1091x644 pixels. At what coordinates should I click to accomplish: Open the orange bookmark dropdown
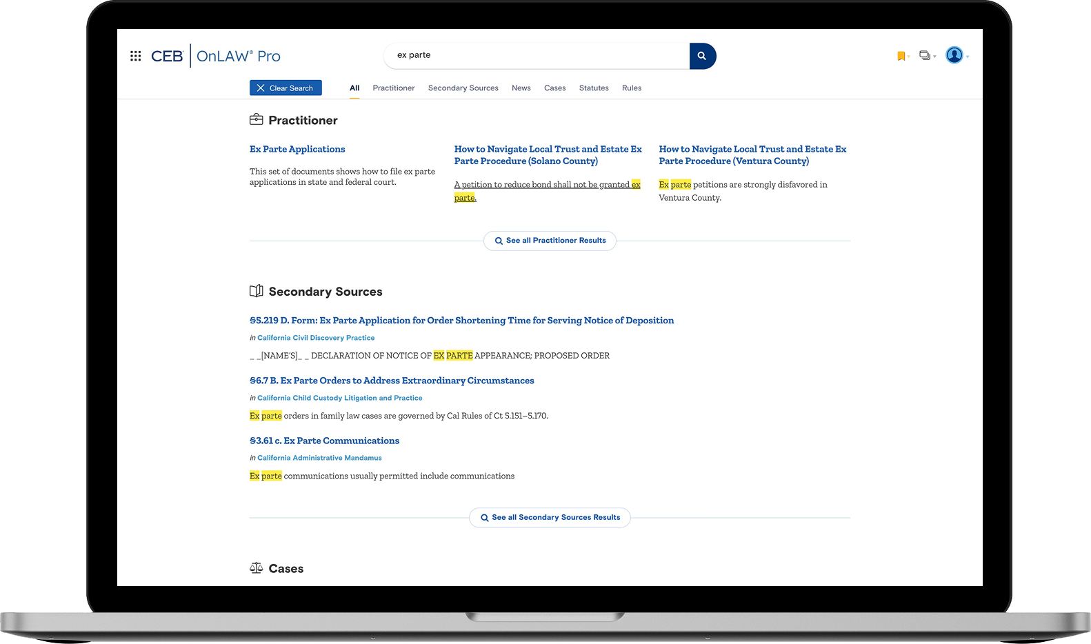(902, 56)
